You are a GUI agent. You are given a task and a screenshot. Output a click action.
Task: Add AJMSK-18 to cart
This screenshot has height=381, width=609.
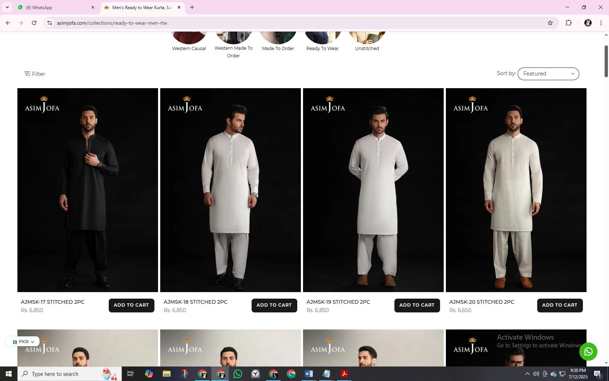tap(274, 305)
